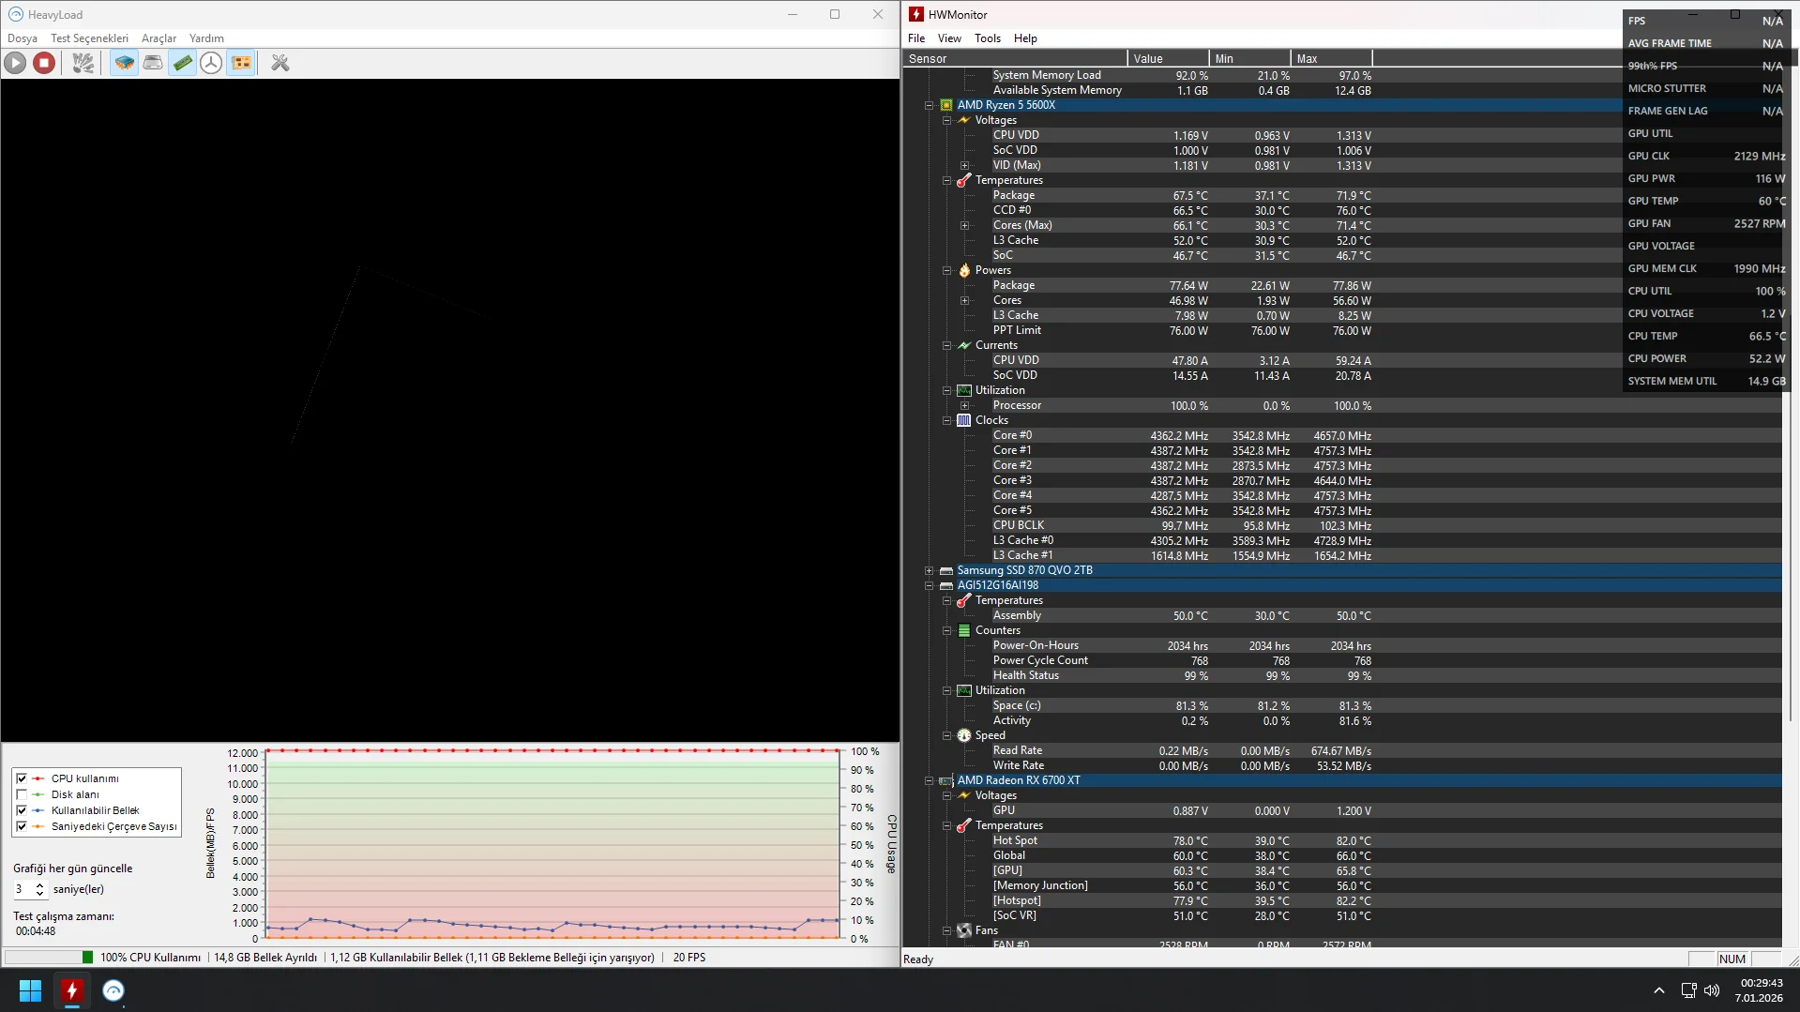Collapse the AGI512G16AI198 drive node
This screenshot has width=1800, height=1012.
[929, 585]
